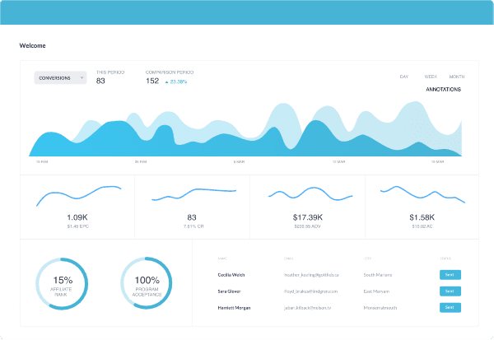The height and width of the screenshot is (340, 494).
Task: Select the 1.09K EPC sparkline card
Action: pyautogui.click(x=77, y=206)
